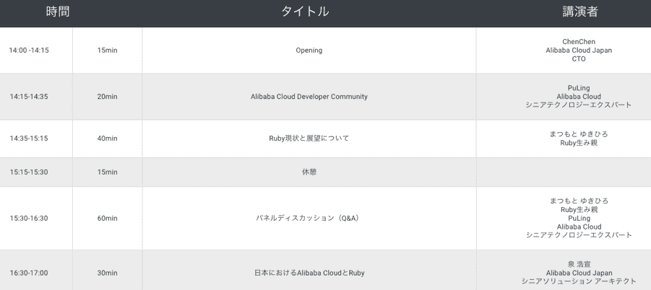The image size is (651, 290).
Task: Click シニアテクノロジーエクスパート in the 60min row
Action: (579, 235)
